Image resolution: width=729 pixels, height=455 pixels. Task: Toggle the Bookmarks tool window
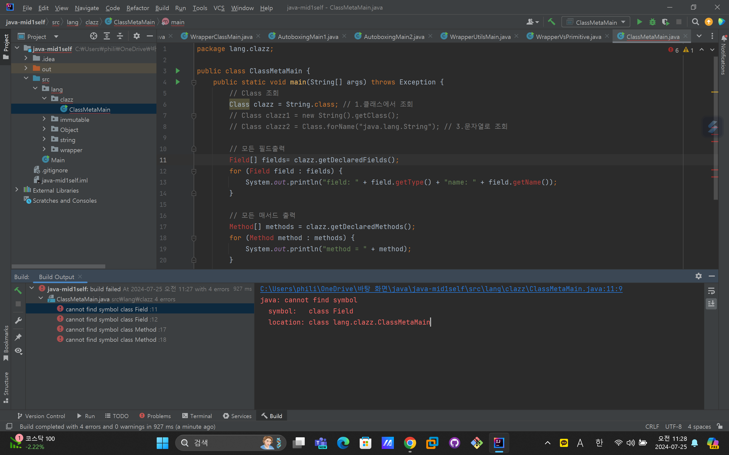tap(6, 343)
